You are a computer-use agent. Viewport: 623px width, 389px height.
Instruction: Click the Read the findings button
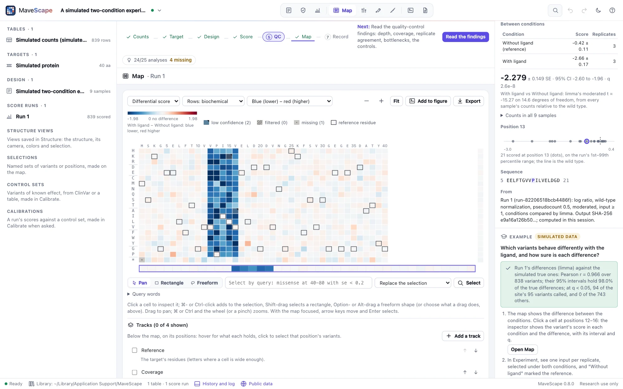tap(465, 37)
